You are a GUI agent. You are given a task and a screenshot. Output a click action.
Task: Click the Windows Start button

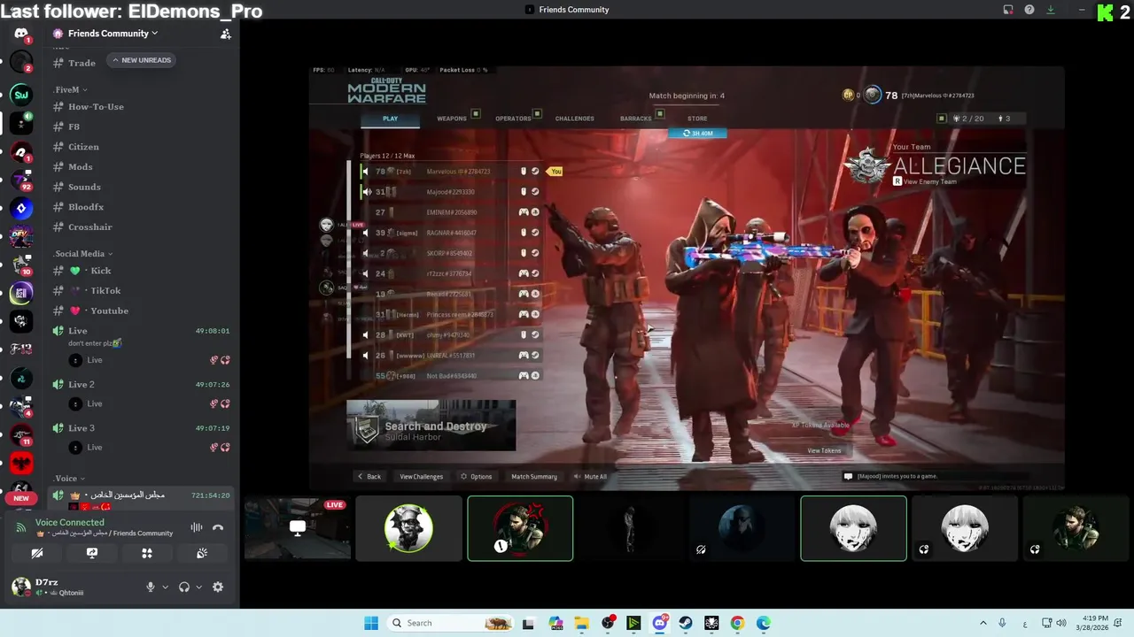click(x=370, y=623)
